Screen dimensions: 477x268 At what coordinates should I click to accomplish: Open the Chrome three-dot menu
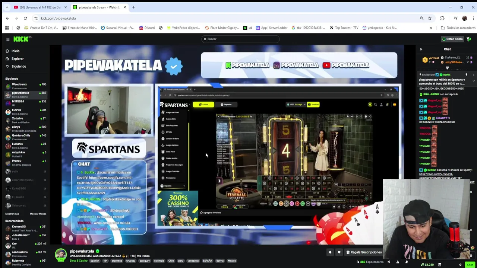tap(473, 18)
